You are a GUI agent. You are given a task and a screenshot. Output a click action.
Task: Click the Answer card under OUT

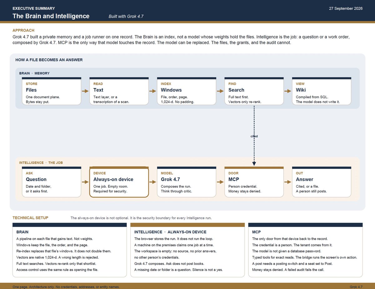point(322,182)
